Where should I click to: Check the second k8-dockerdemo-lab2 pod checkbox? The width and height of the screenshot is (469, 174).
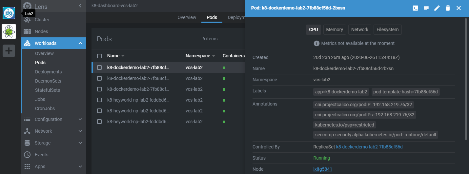(99, 78)
